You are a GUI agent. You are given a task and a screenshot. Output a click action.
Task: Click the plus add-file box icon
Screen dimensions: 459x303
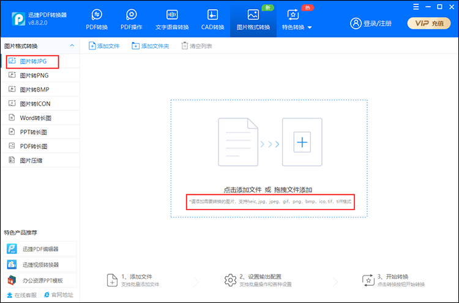[x=302, y=142]
